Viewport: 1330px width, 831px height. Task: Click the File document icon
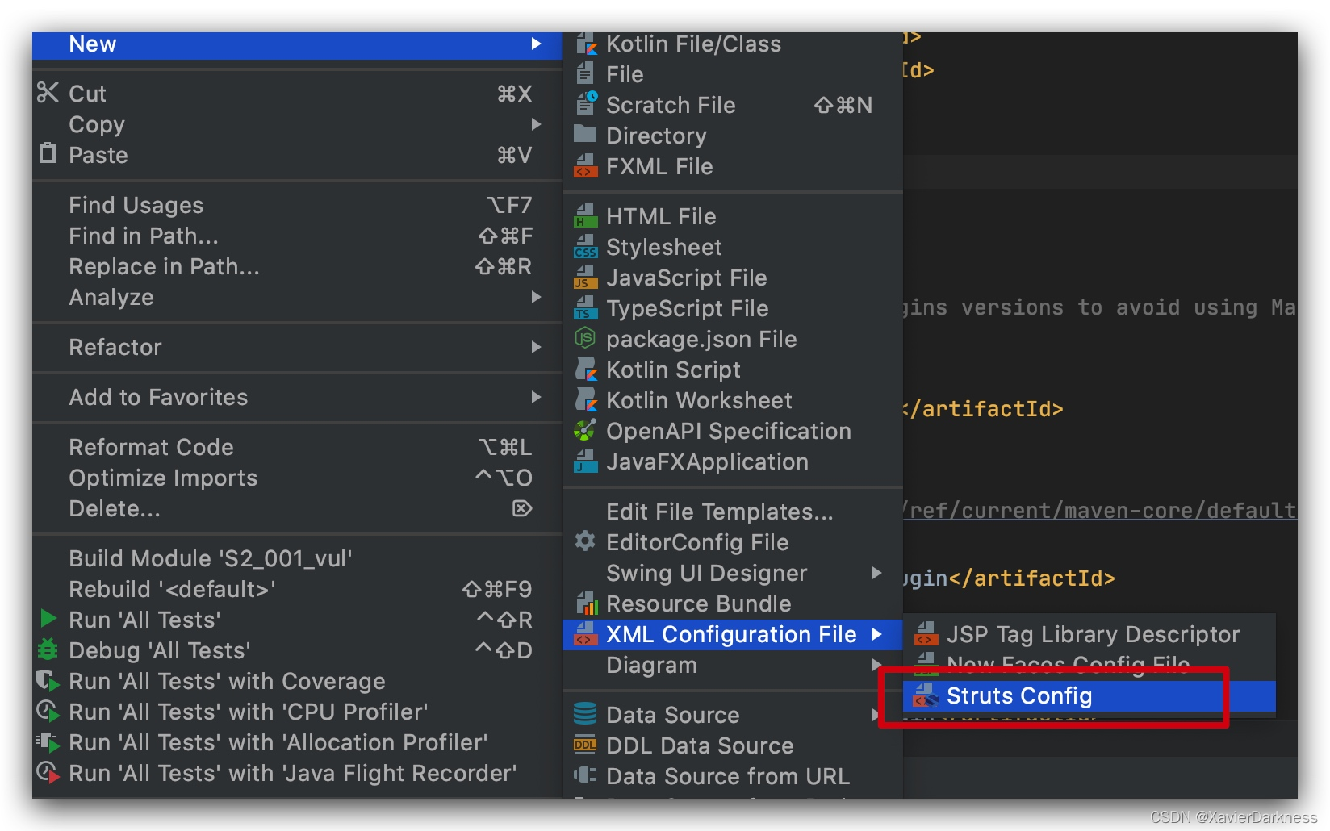[584, 73]
